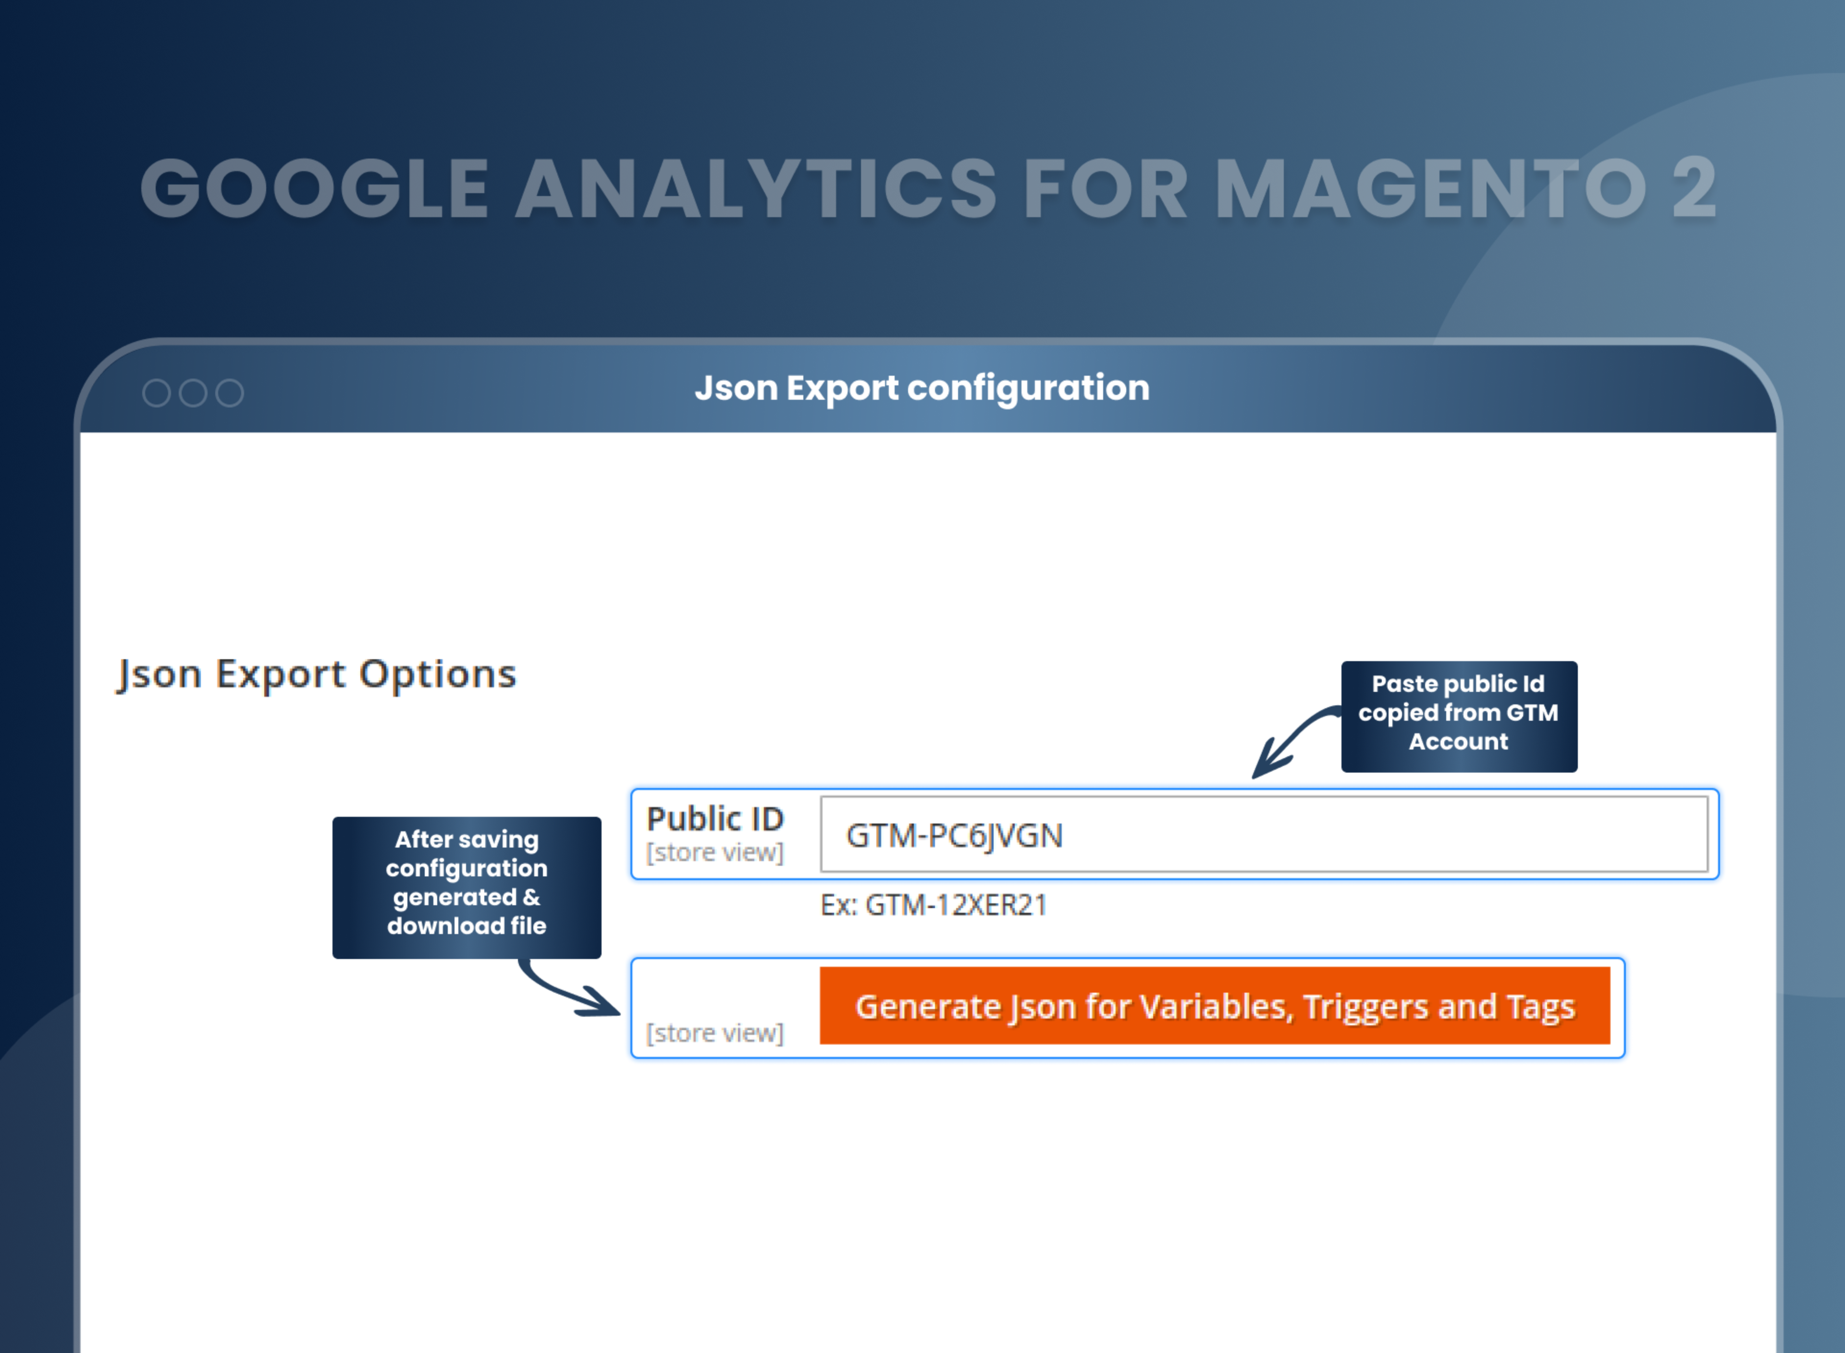Click the 'Public ID' field label
1845x1353 pixels.
tap(715, 818)
